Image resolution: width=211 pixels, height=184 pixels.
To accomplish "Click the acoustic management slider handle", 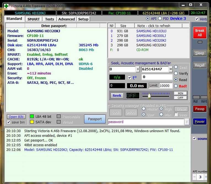I will tap(149, 96).
